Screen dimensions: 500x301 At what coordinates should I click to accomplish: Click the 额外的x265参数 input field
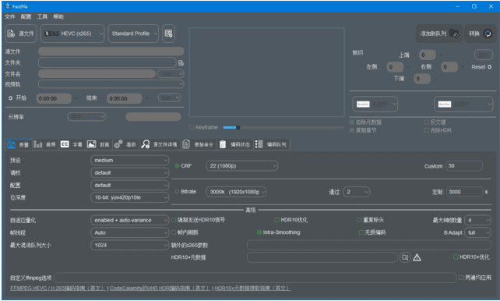(x=369, y=245)
